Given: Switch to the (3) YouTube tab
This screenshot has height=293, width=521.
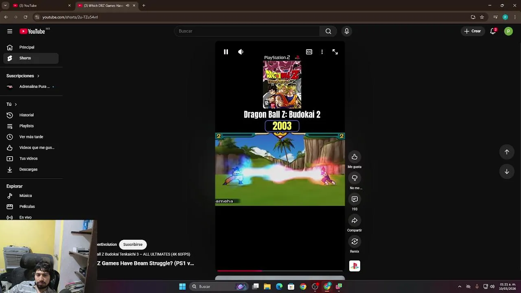Looking at the screenshot, I should point(41,5).
